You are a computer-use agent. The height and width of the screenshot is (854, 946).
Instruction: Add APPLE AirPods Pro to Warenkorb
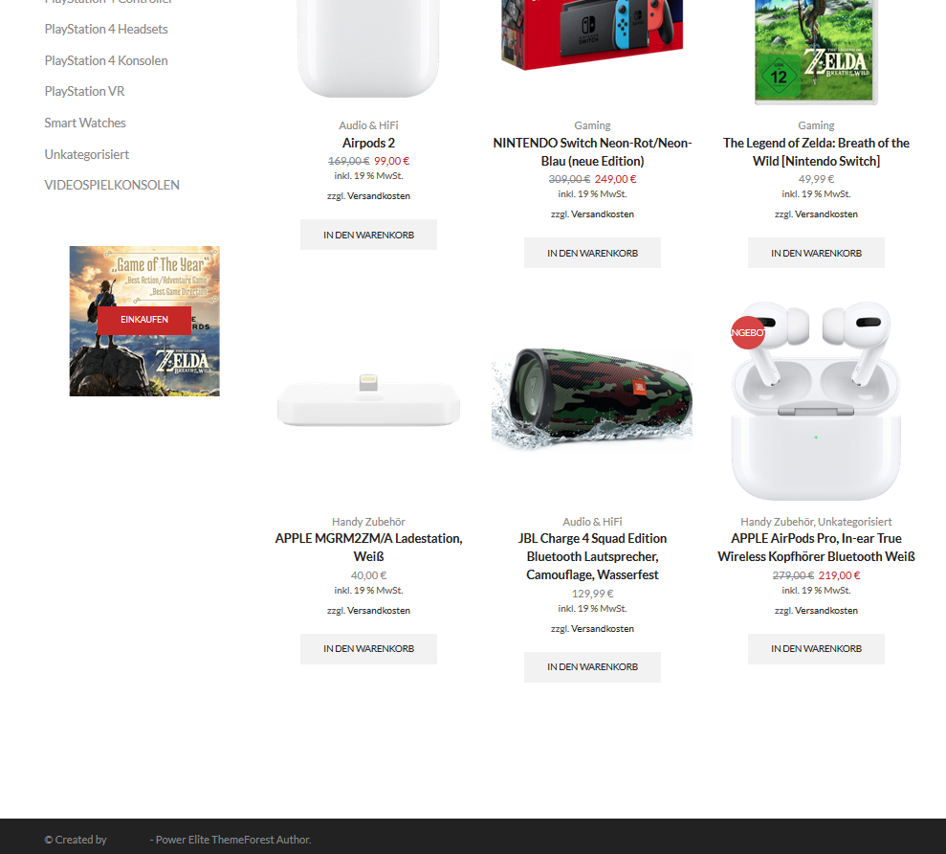[x=816, y=649]
